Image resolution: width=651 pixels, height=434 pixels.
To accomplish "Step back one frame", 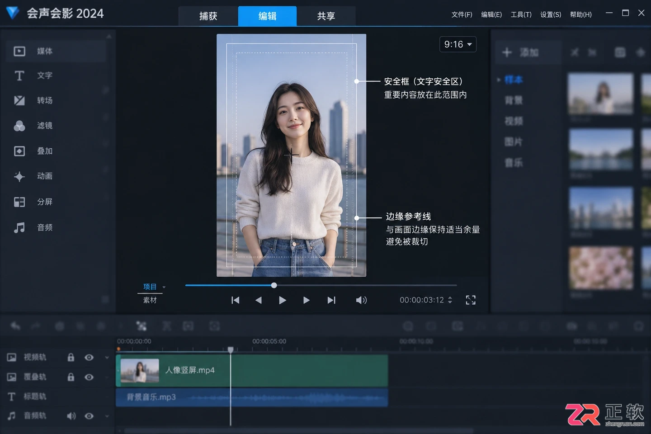I will (x=259, y=300).
